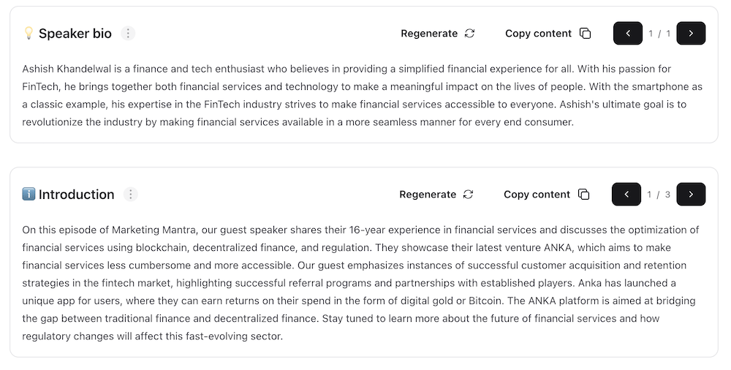Click the blue info icon beside Introduction
The height and width of the screenshot is (370, 731).
[x=29, y=195]
